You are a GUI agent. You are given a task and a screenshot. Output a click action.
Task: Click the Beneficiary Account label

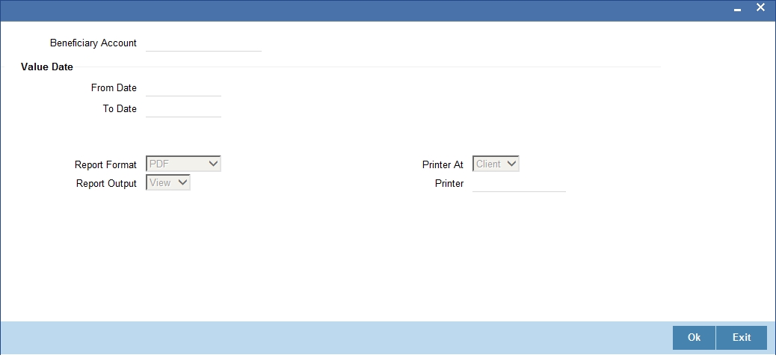(93, 43)
